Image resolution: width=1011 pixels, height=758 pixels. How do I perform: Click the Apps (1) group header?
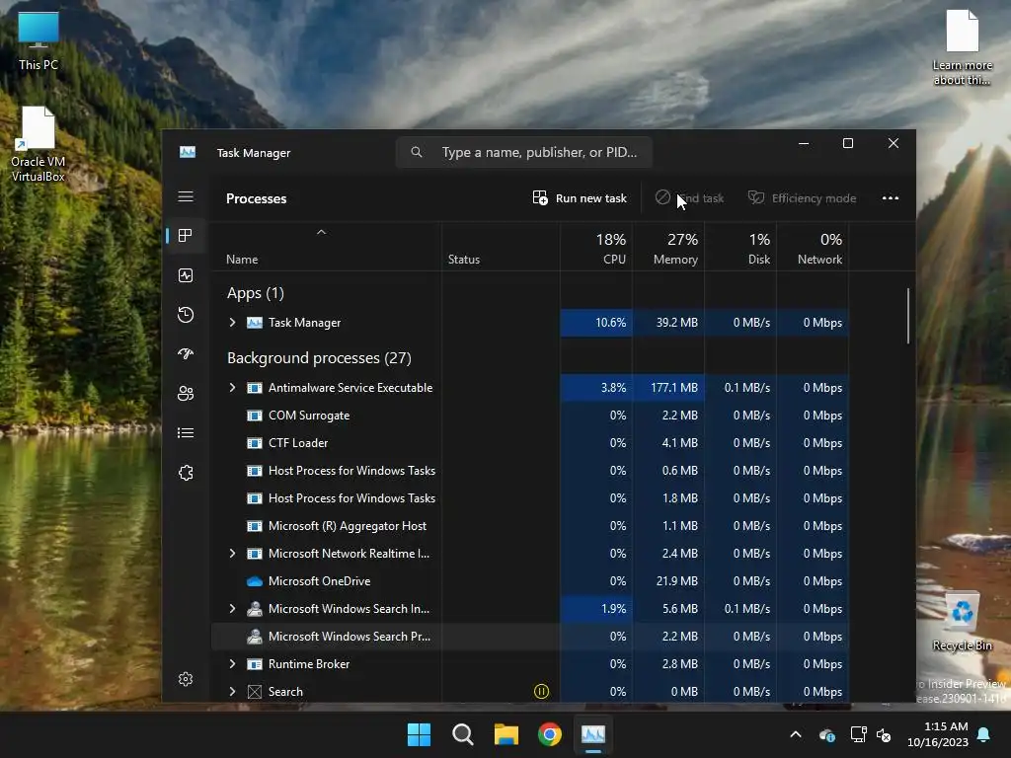click(x=256, y=293)
